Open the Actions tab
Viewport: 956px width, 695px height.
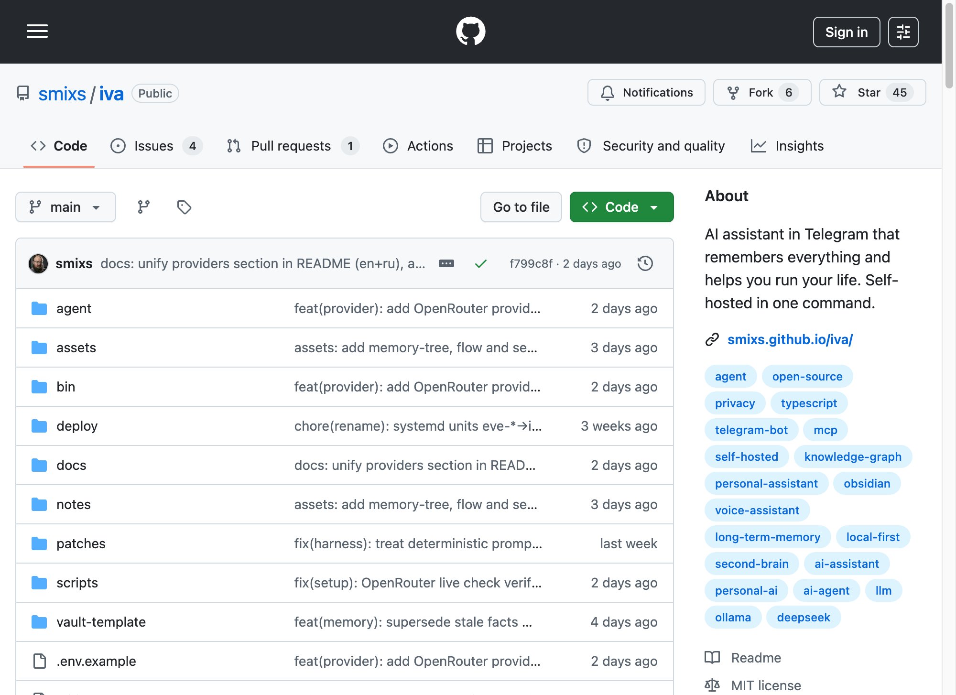(x=418, y=146)
